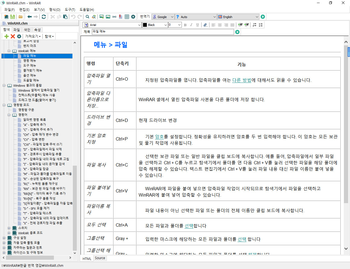The width and height of the screenshot is (350, 269).
Task: Open the Arial font dropdown
Action: click(112, 25)
